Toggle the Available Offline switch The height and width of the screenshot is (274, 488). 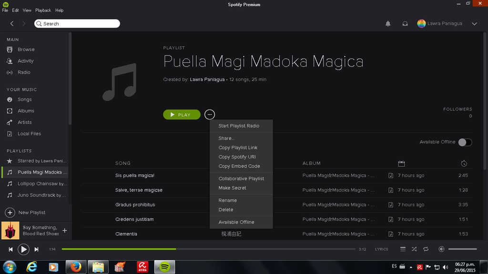coord(465,142)
